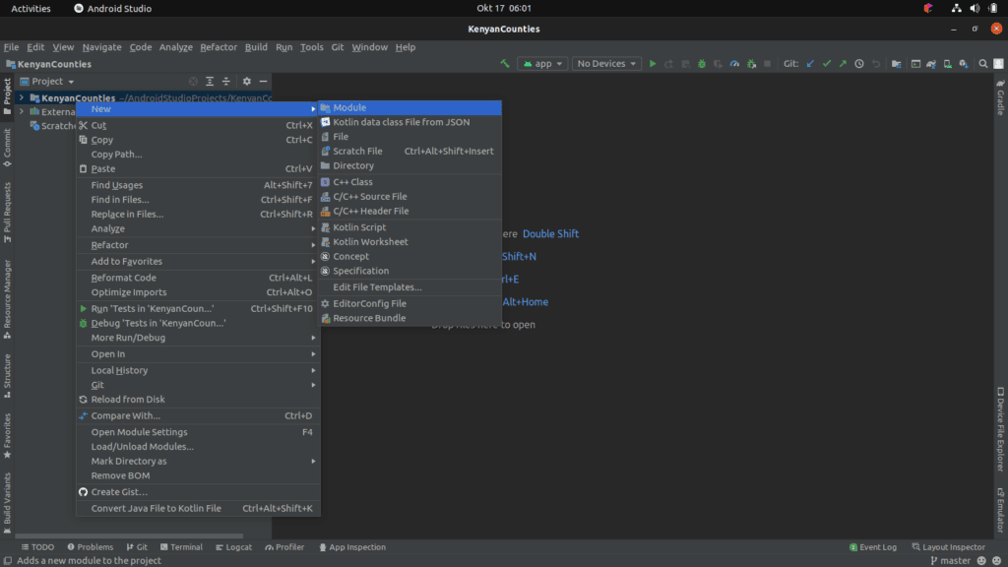Show Git history clock icon
1008x567 pixels.
pyautogui.click(x=859, y=64)
